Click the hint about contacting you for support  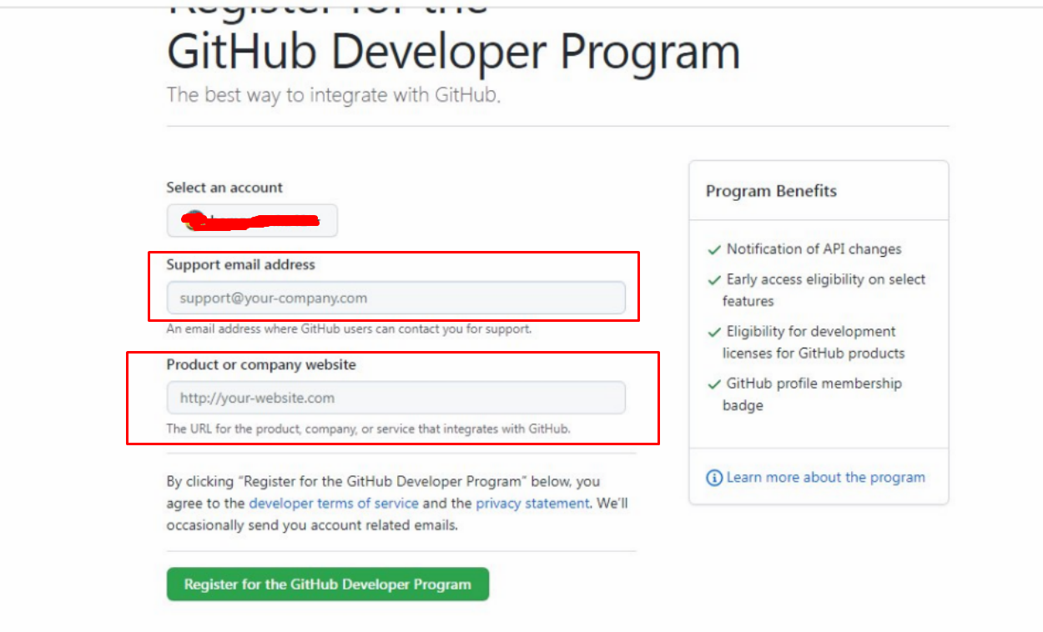(349, 329)
